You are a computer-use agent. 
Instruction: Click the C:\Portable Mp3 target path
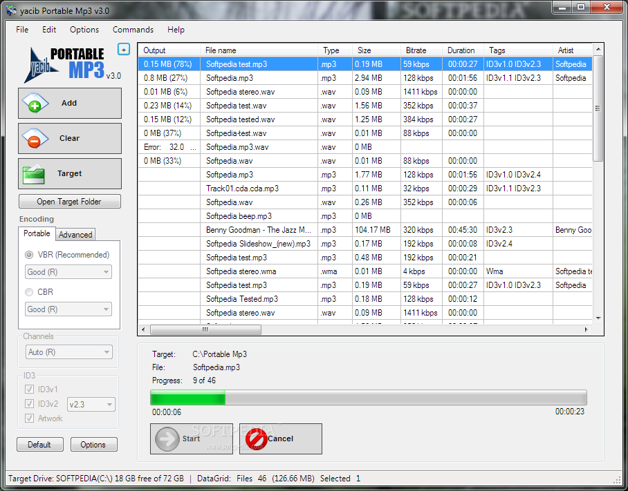tap(219, 354)
